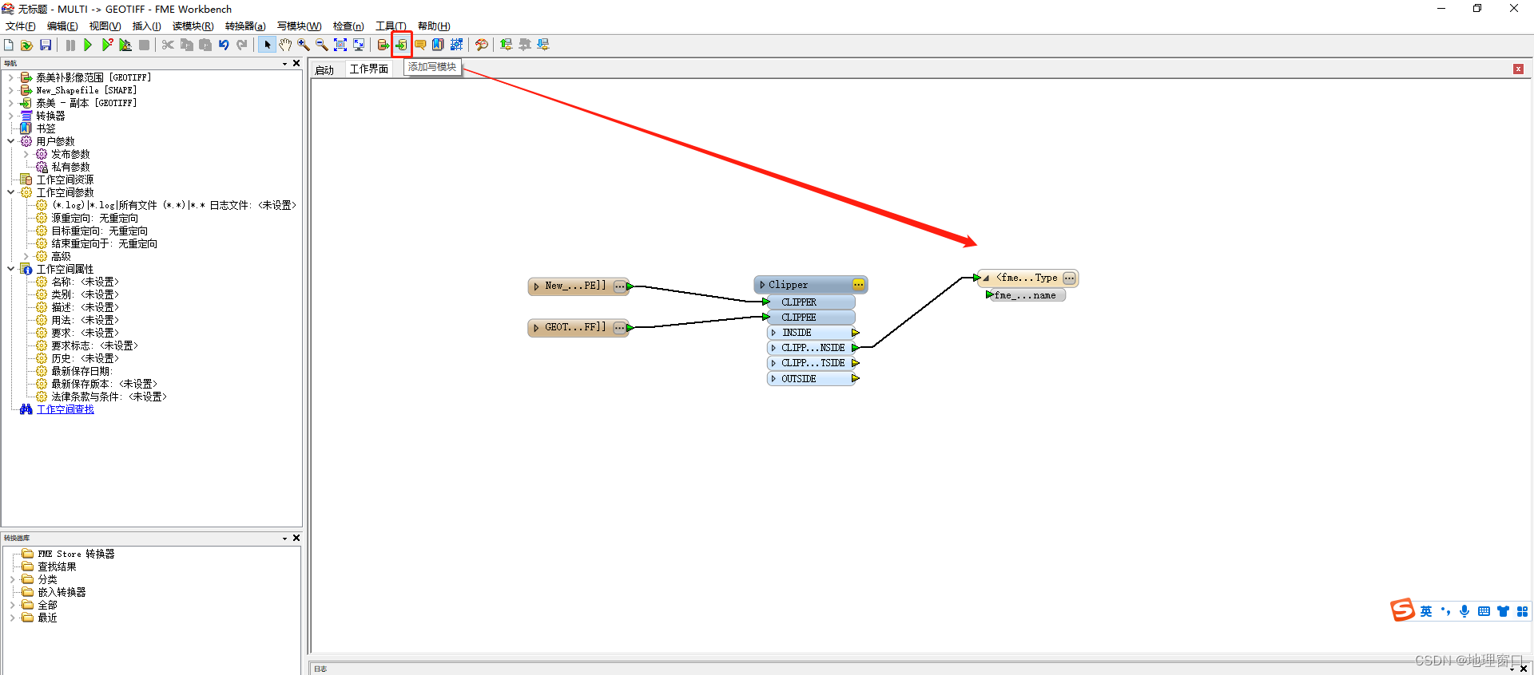Expand the 泰美补影像范围 [GEOTIFF] tree node

pyautogui.click(x=10, y=77)
